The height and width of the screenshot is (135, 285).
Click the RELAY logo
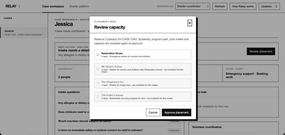[11, 6]
